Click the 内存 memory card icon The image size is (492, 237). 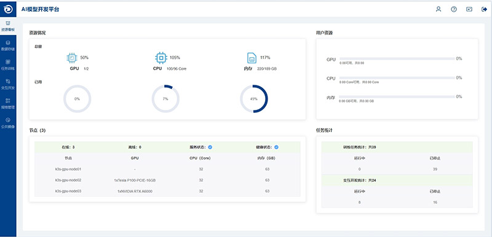252,58
